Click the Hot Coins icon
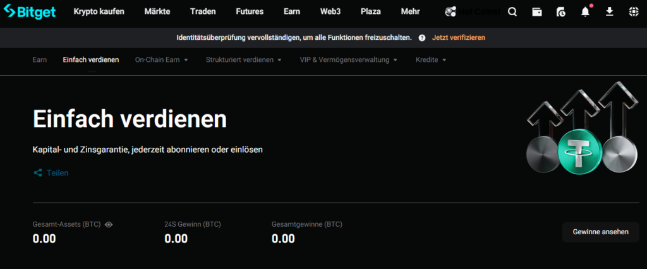Screen dimensions: 647x269 click(x=451, y=11)
